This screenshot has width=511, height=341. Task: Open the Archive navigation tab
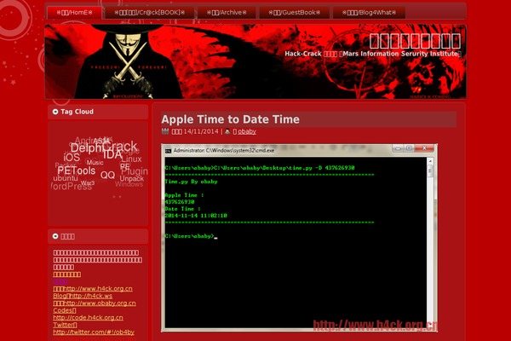(227, 13)
